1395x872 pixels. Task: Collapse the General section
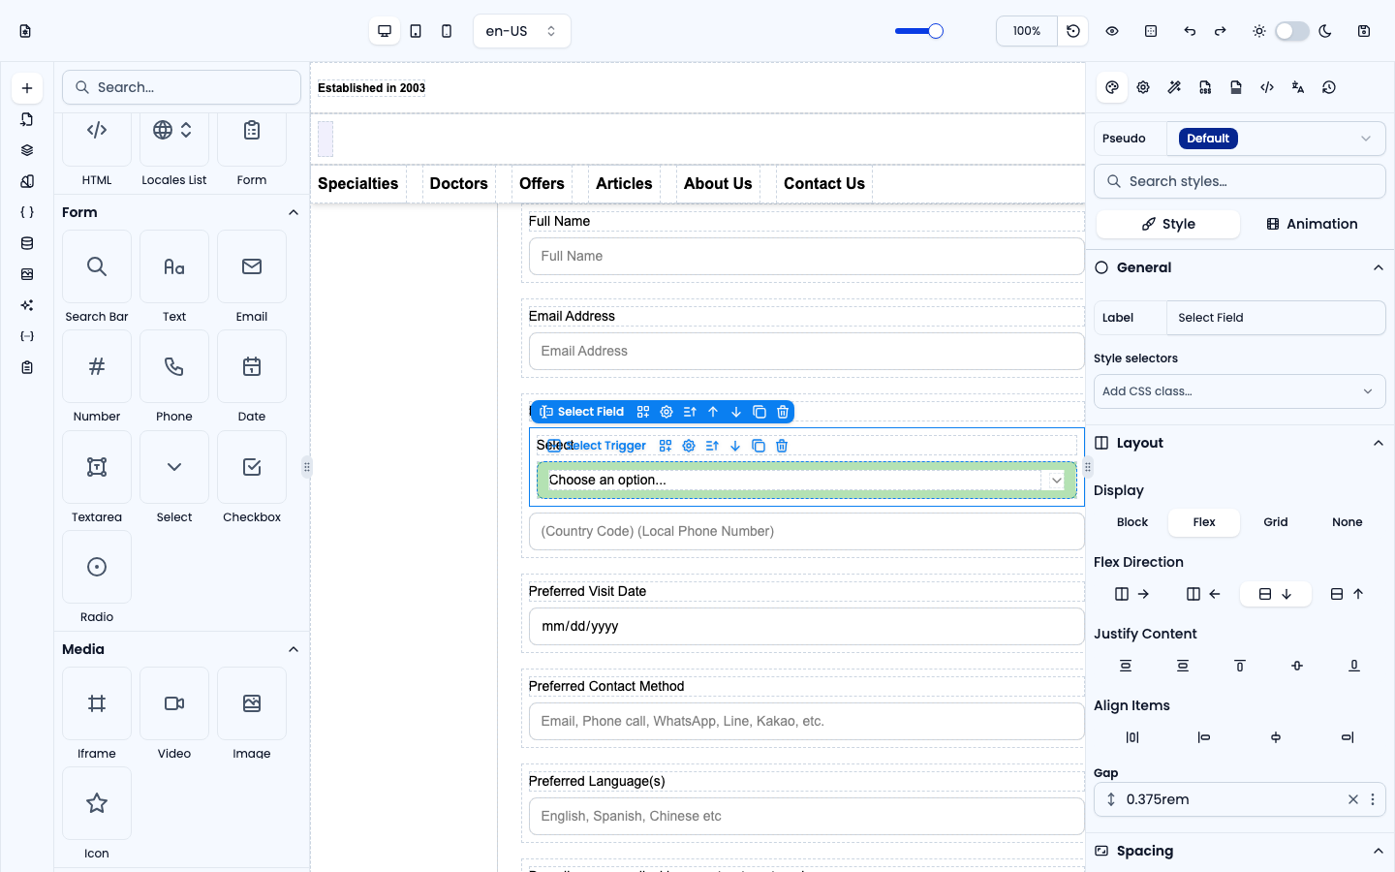point(1379,267)
